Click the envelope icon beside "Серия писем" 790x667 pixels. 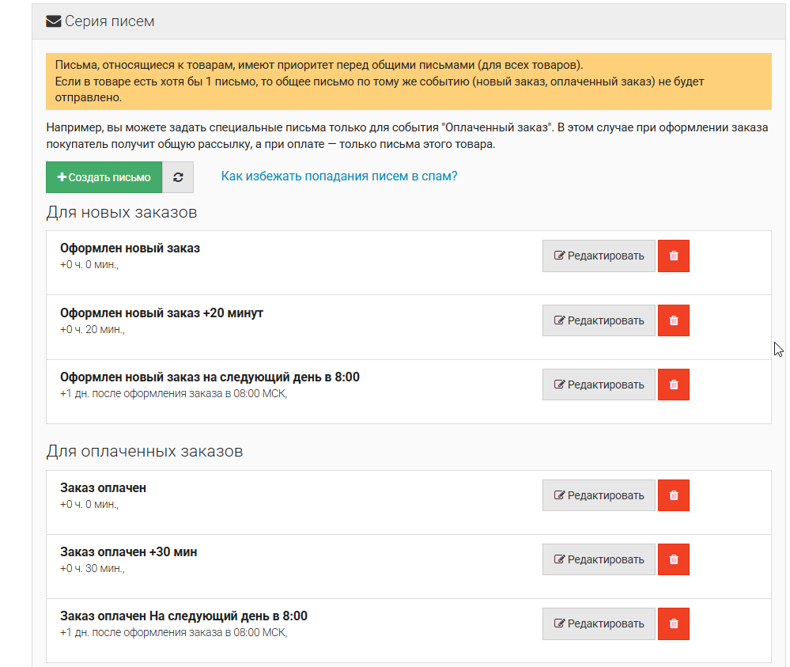54,21
